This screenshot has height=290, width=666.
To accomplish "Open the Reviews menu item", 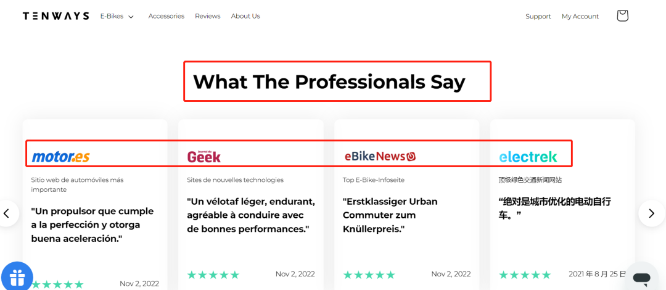I will click(x=207, y=16).
